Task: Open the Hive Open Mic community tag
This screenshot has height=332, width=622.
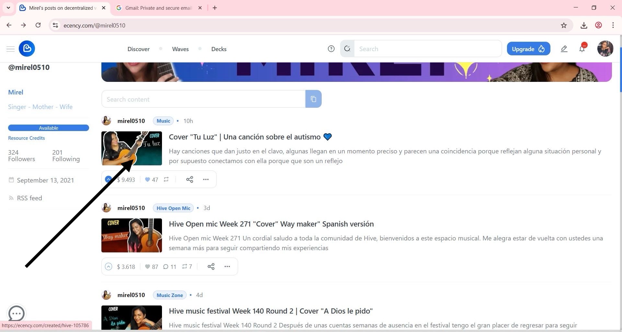Action: (173, 208)
